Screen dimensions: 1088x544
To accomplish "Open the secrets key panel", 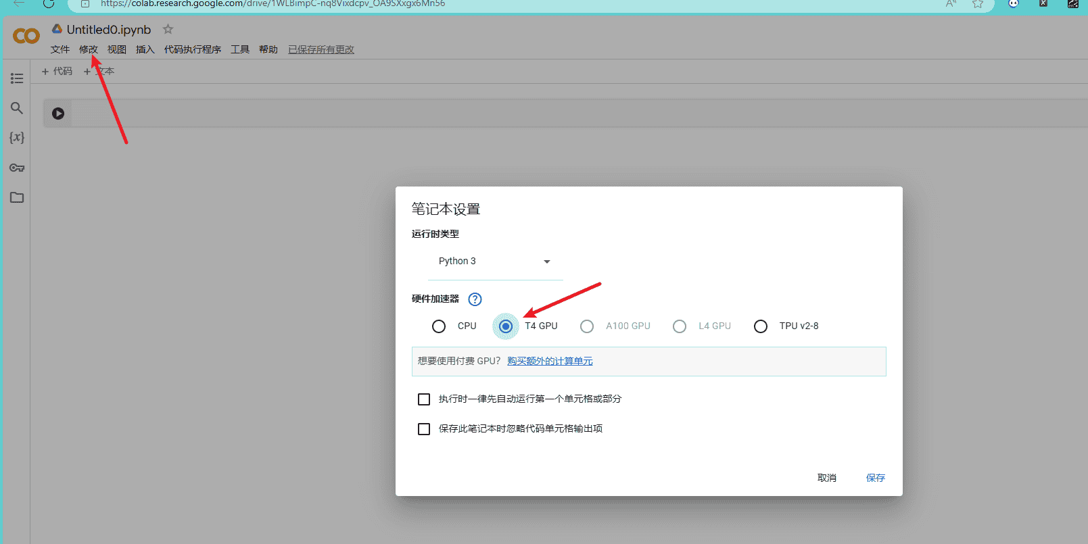I will (x=17, y=168).
